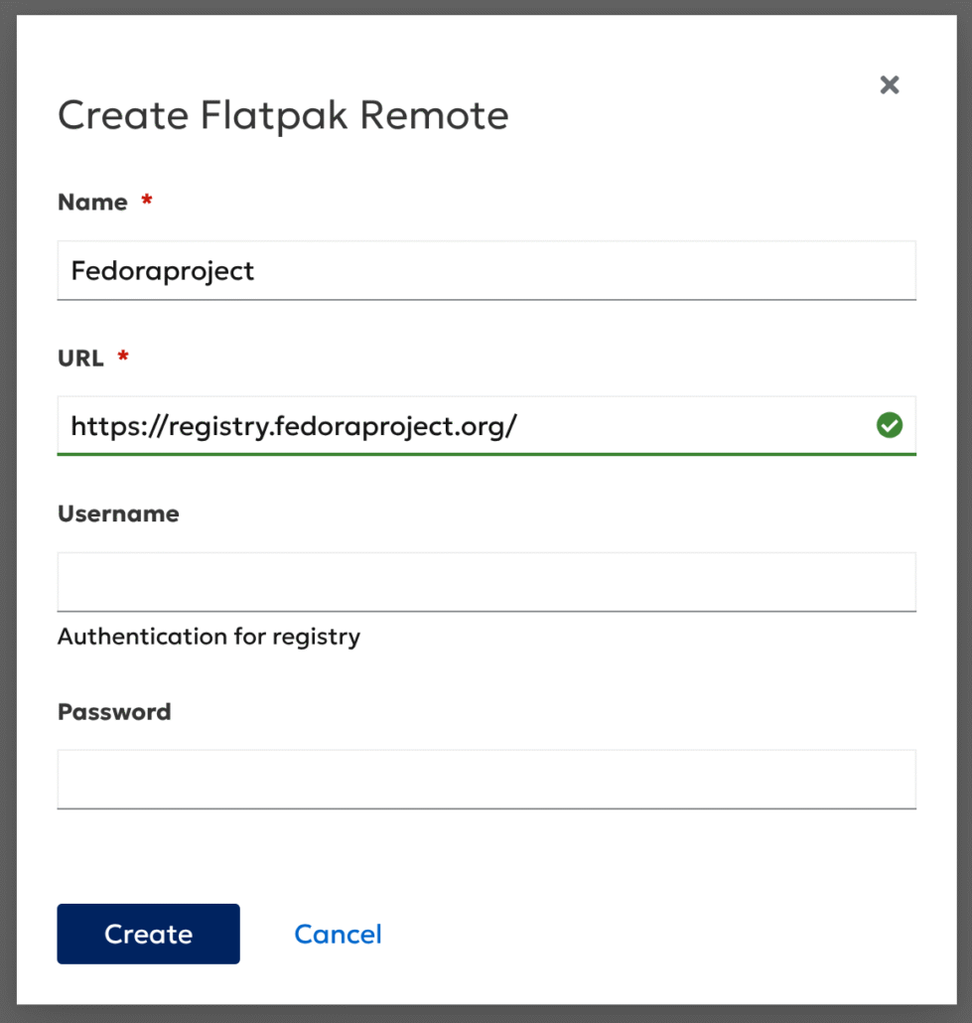Click the Password field label
This screenshot has height=1023, width=972.
click(x=114, y=712)
